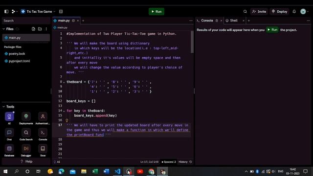Open the Console tool
Viewport: 313px width, 176px height.
(x=43, y=134)
